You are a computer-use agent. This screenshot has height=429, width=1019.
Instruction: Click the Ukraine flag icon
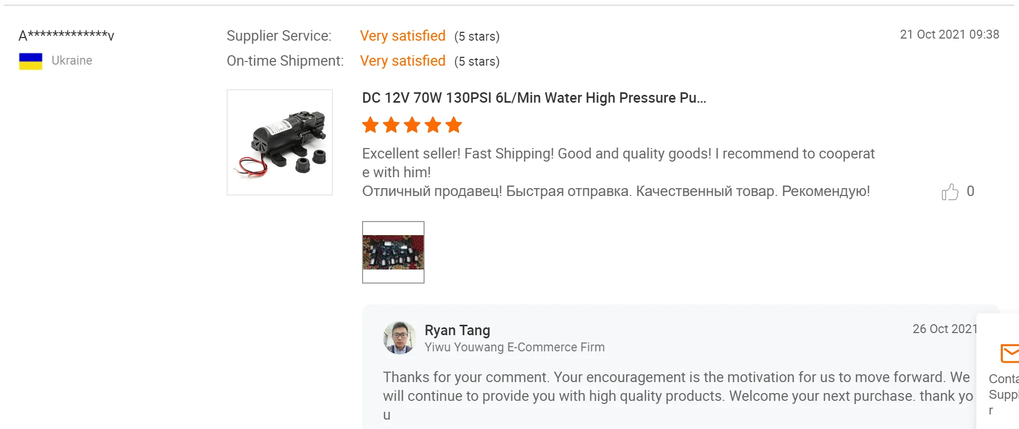31,61
